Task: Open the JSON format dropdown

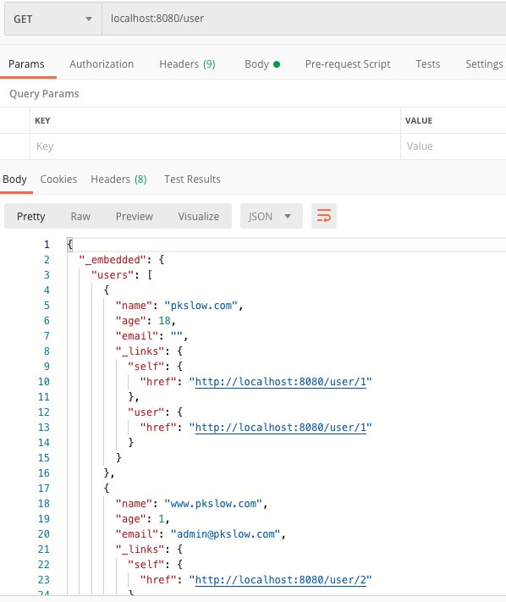Action: point(272,216)
